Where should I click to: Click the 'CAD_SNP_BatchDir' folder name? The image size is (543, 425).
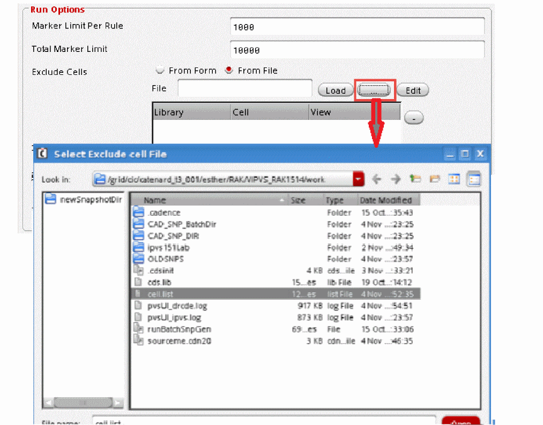[182, 224]
